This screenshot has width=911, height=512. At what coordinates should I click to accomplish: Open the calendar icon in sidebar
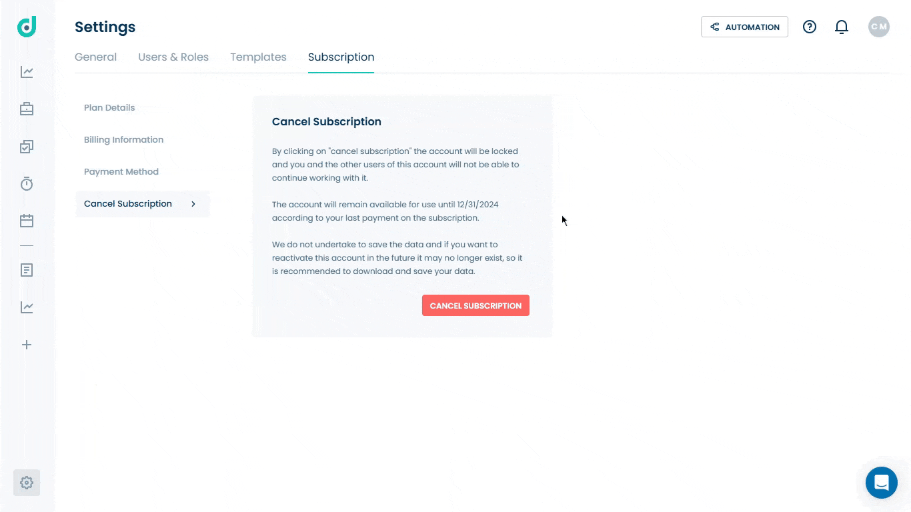pyautogui.click(x=27, y=221)
